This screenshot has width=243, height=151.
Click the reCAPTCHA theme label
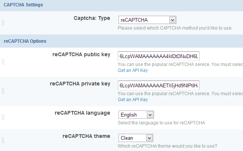pyautogui.click(x=86, y=136)
